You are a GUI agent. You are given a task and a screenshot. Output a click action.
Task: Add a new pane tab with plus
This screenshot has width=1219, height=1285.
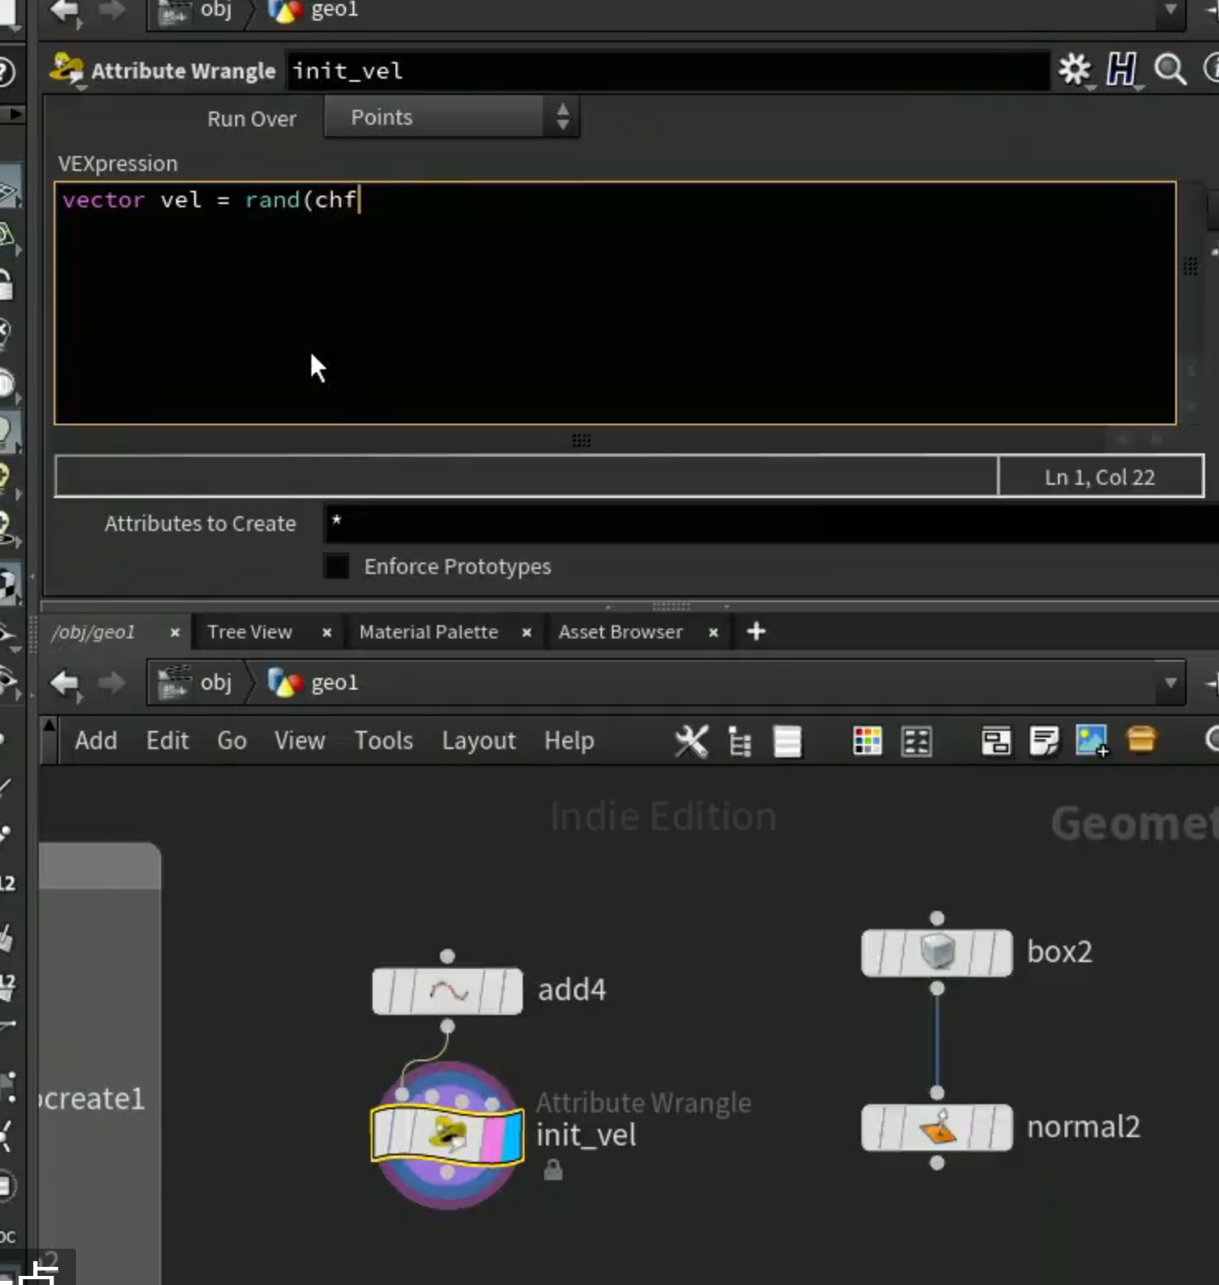(756, 632)
